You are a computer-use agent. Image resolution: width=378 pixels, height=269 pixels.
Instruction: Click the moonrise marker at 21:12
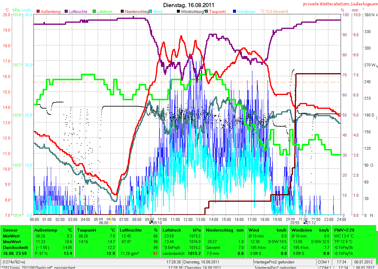tap(305, 222)
